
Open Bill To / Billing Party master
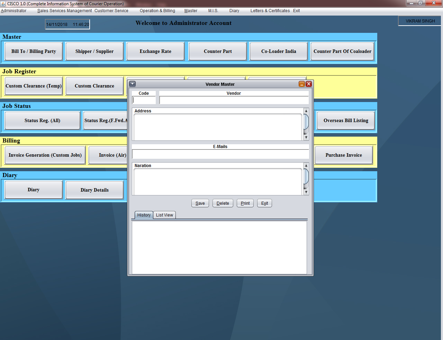click(34, 51)
